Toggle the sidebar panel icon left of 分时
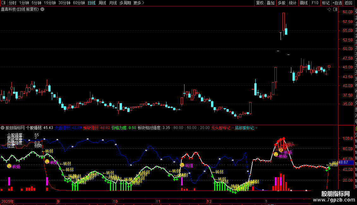 [x=3, y=3]
